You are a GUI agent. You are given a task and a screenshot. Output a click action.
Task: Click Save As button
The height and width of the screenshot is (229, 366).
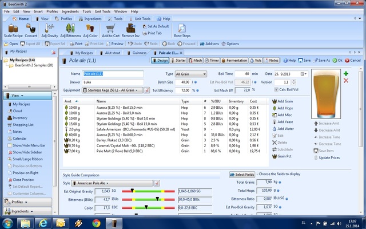321,61
